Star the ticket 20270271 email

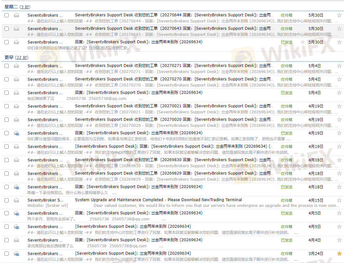(x=339, y=66)
